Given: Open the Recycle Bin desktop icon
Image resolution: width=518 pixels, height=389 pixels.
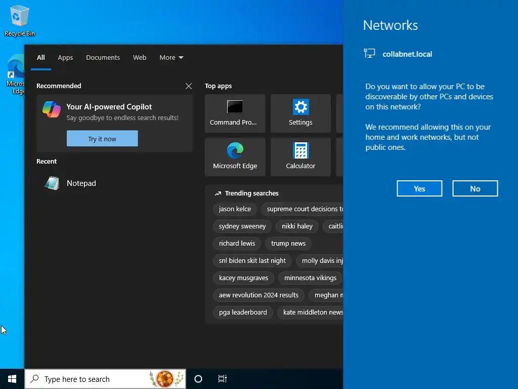Looking at the screenshot, I should point(19,20).
